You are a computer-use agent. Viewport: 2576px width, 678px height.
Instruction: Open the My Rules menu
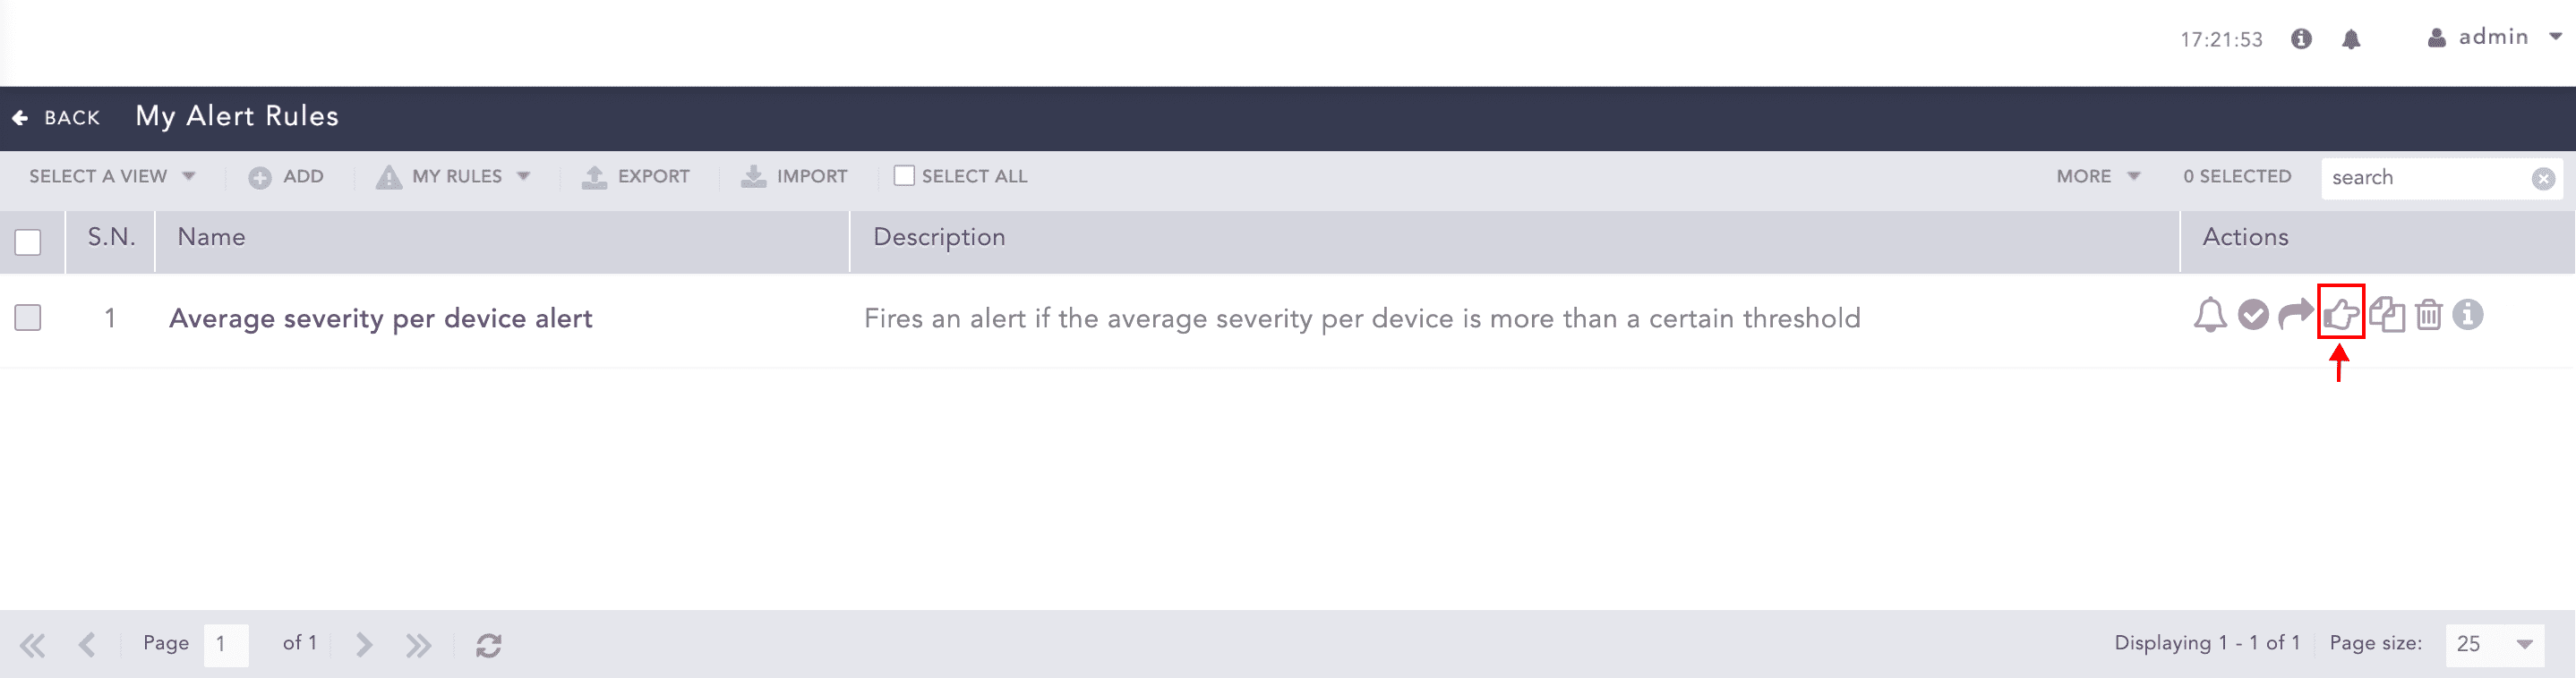point(454,177)
